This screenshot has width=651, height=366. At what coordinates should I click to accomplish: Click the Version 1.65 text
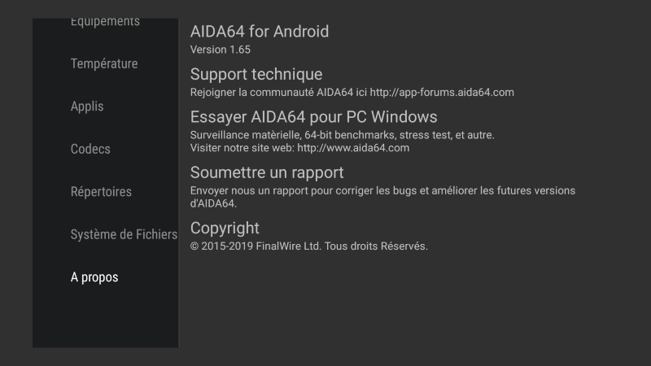(x=221, y=50)
